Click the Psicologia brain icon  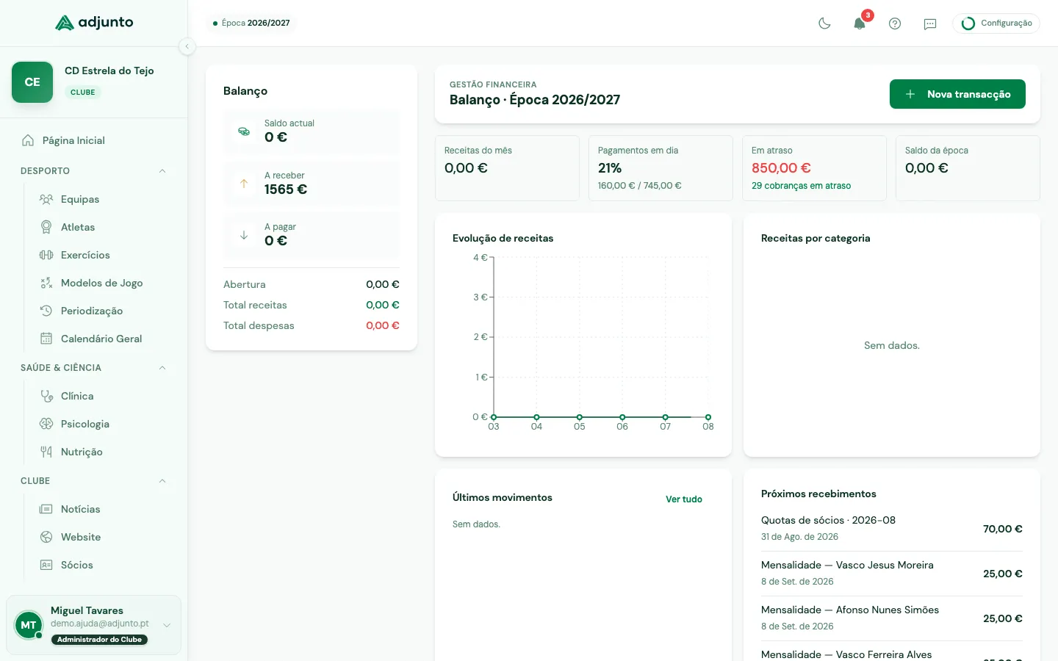tap(46, 424)
